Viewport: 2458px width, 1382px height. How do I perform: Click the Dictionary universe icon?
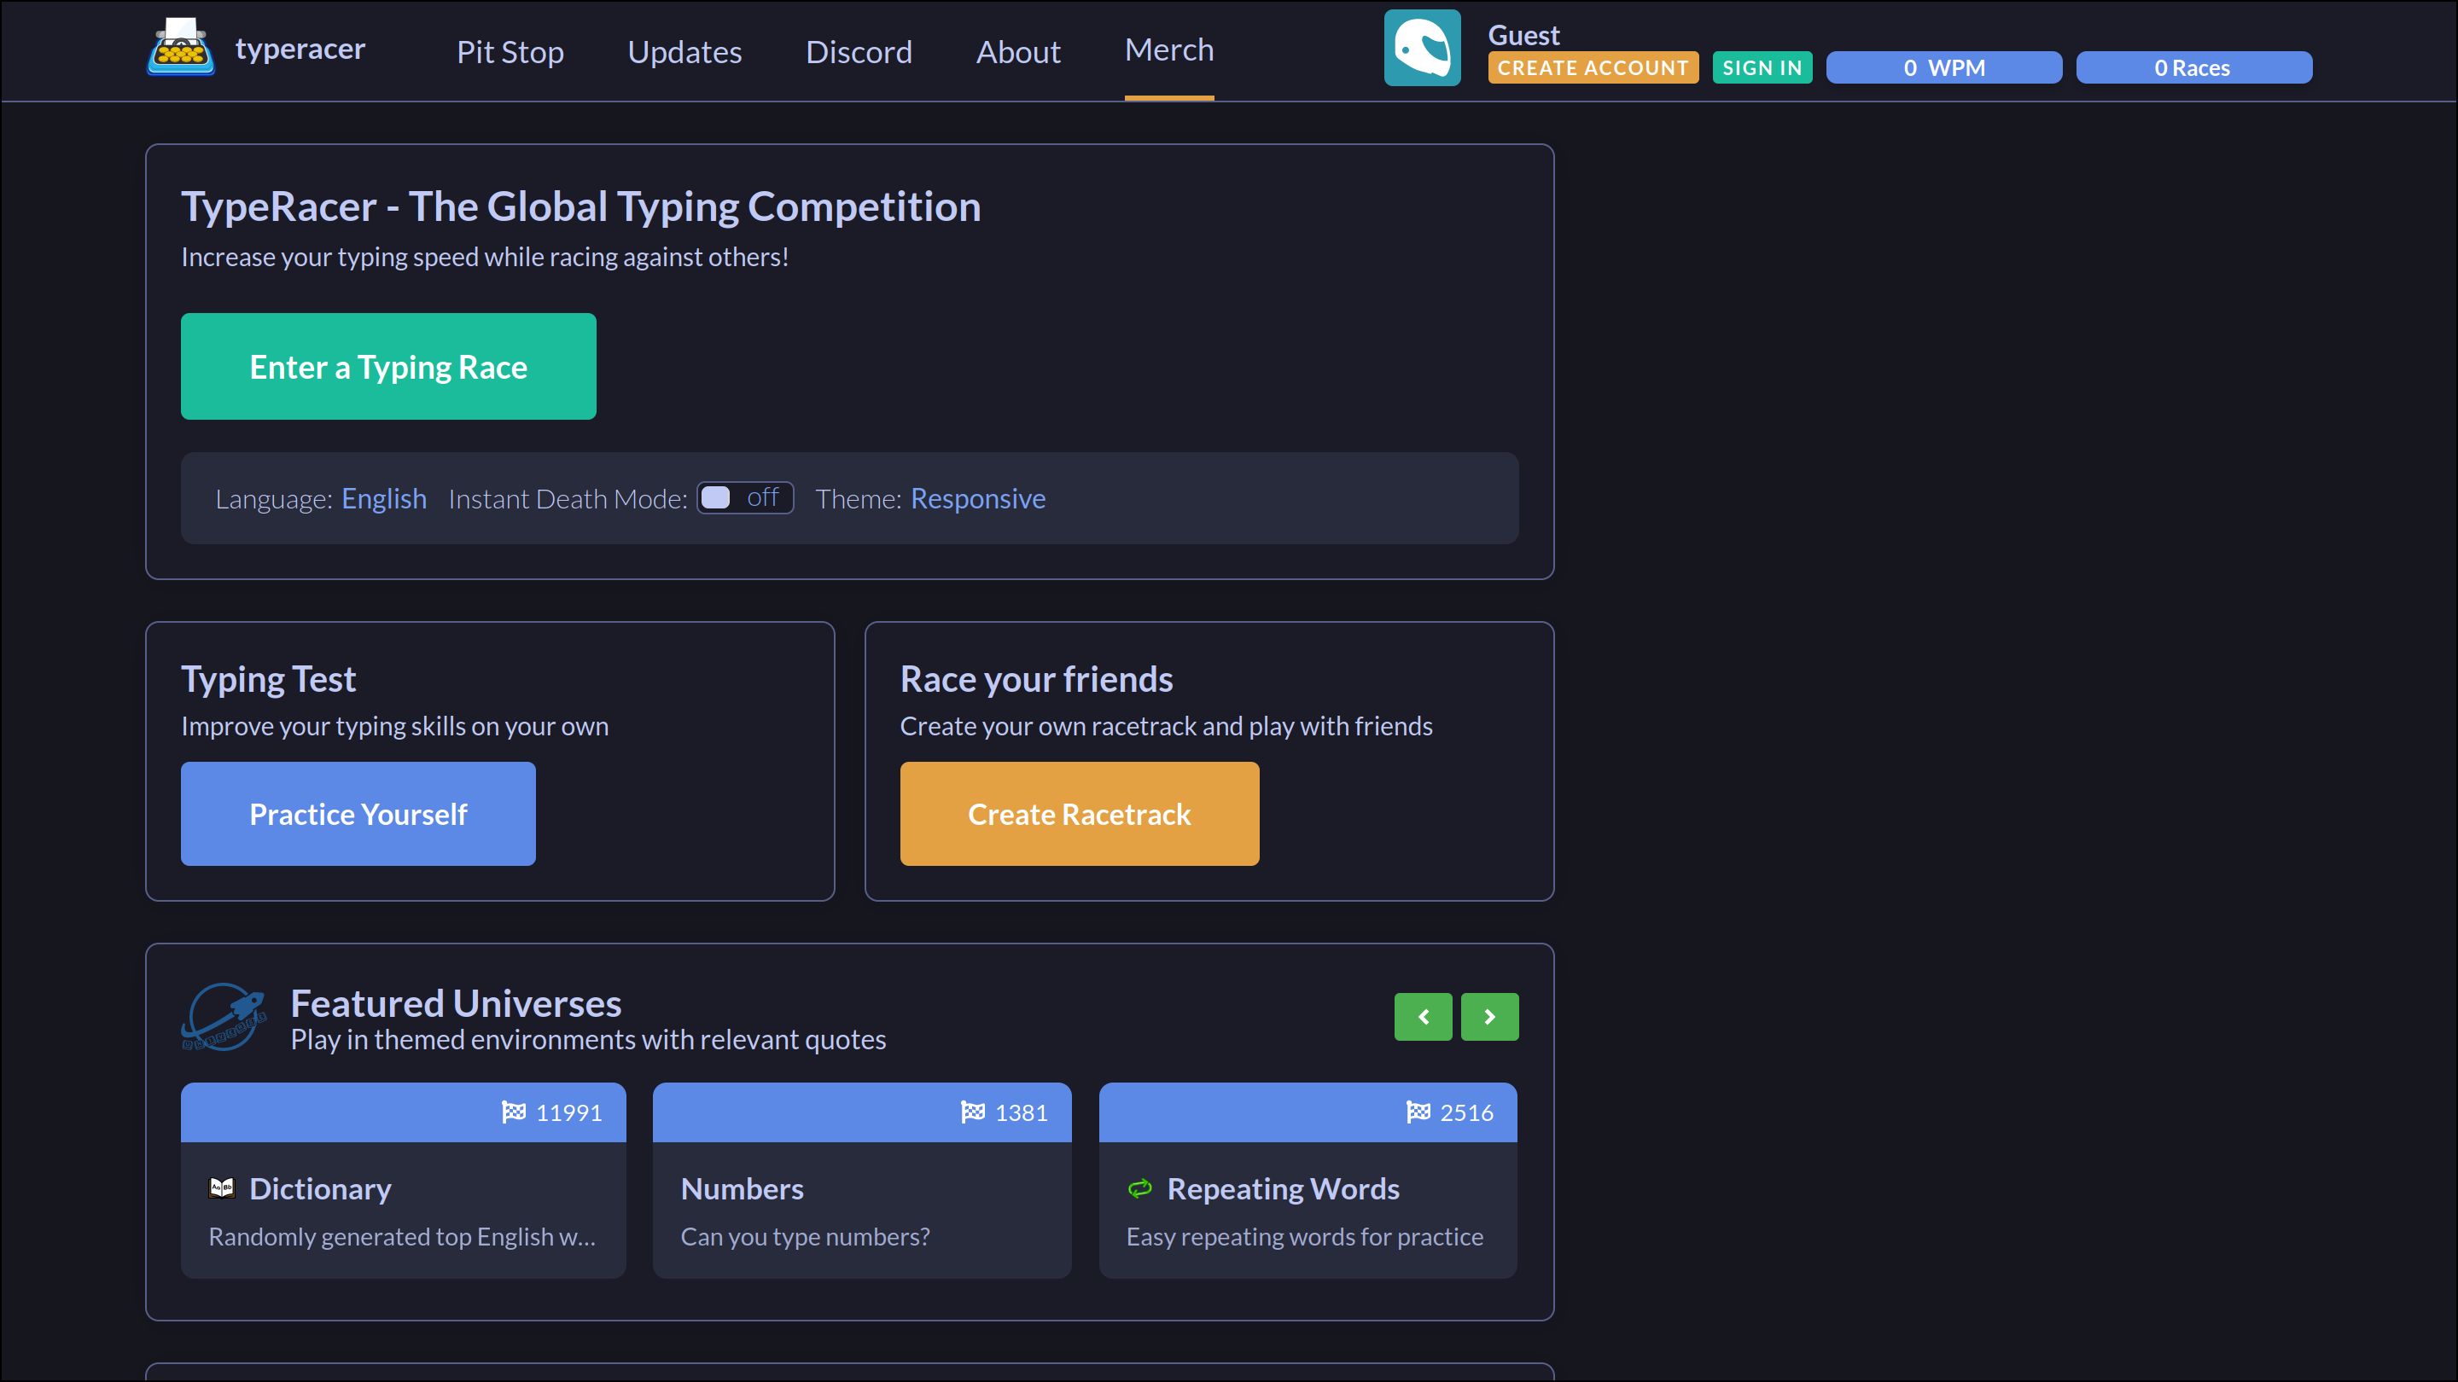tap(221, 1188)
